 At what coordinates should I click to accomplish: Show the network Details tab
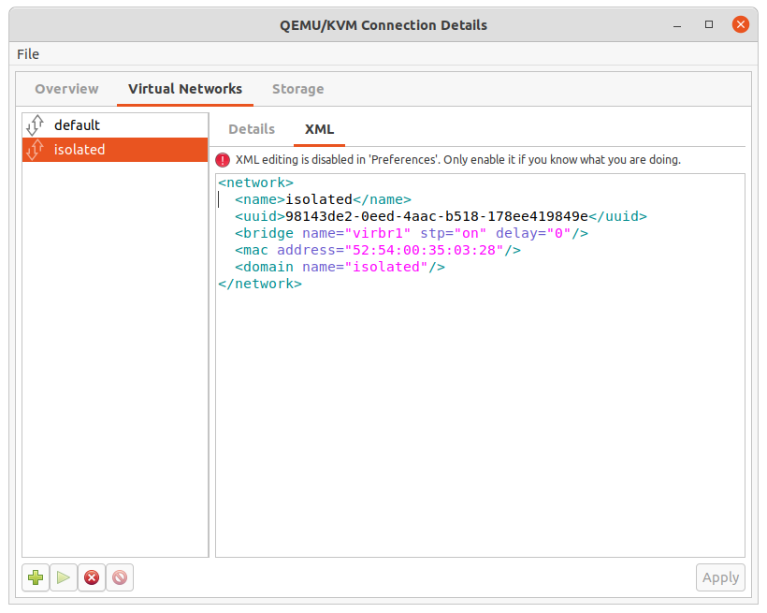[x=252, y=129]
